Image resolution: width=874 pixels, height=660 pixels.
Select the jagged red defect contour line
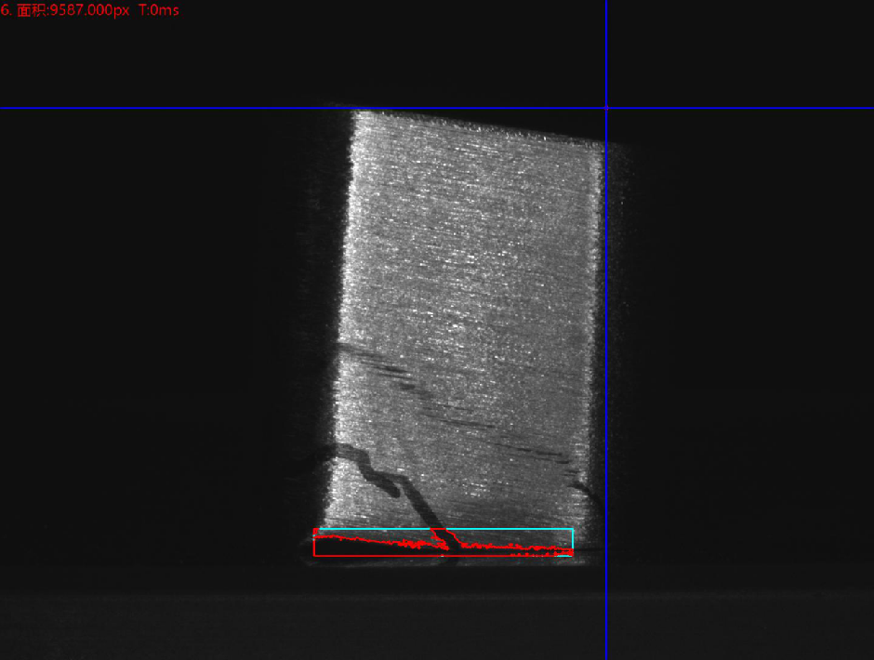(372, 539)
